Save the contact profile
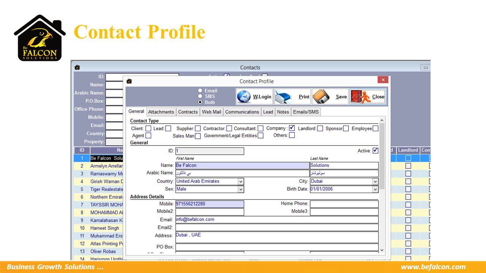Viewport: 486px width, 273px height. pos(330,97)
